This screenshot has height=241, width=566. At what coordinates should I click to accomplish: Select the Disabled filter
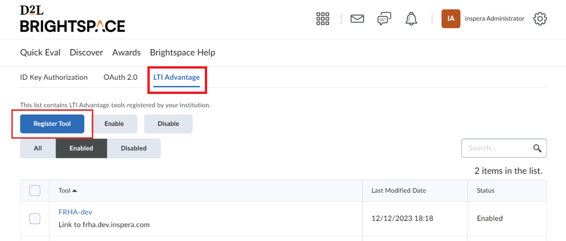coord(134,148)
